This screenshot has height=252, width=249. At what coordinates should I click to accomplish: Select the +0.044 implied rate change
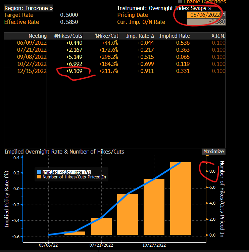pos(146,43)
